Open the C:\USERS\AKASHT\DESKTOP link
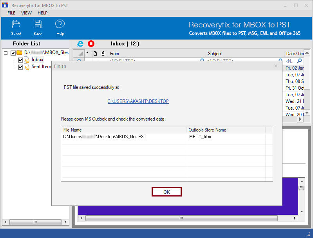Screen dimensions: 313x238 tap(138, 101)
